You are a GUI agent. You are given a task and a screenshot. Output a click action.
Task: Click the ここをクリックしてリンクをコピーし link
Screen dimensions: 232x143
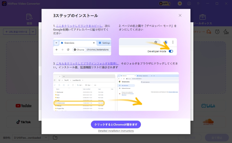point(79,26)
